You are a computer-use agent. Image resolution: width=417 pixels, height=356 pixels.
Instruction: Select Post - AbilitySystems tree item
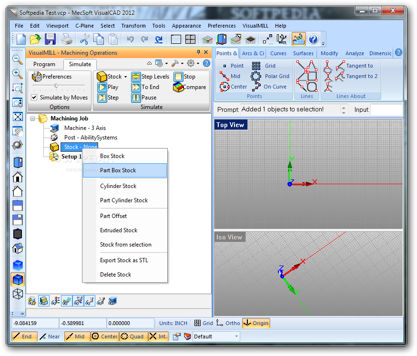click(x=91, y=138)
